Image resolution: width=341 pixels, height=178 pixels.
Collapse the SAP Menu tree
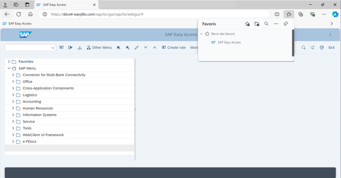pyautogui.click(x=9, y=68)
